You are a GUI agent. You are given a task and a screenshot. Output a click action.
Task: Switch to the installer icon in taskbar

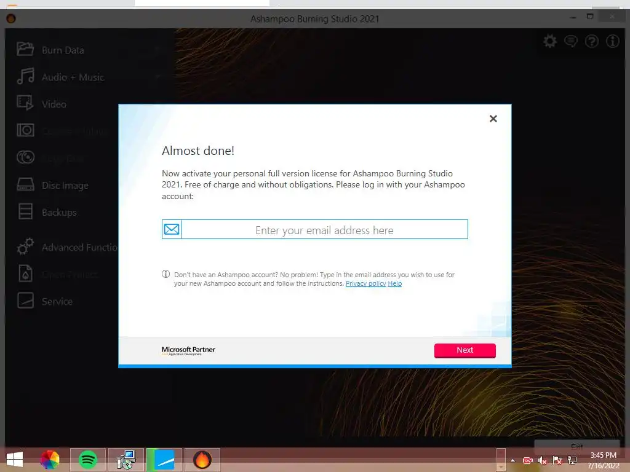(x=126, y=460)
